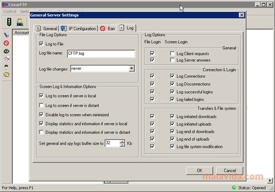Toggle file login checkbox for failed logins
This screenshot has width=275, height=192.
[x=152, y=99]
